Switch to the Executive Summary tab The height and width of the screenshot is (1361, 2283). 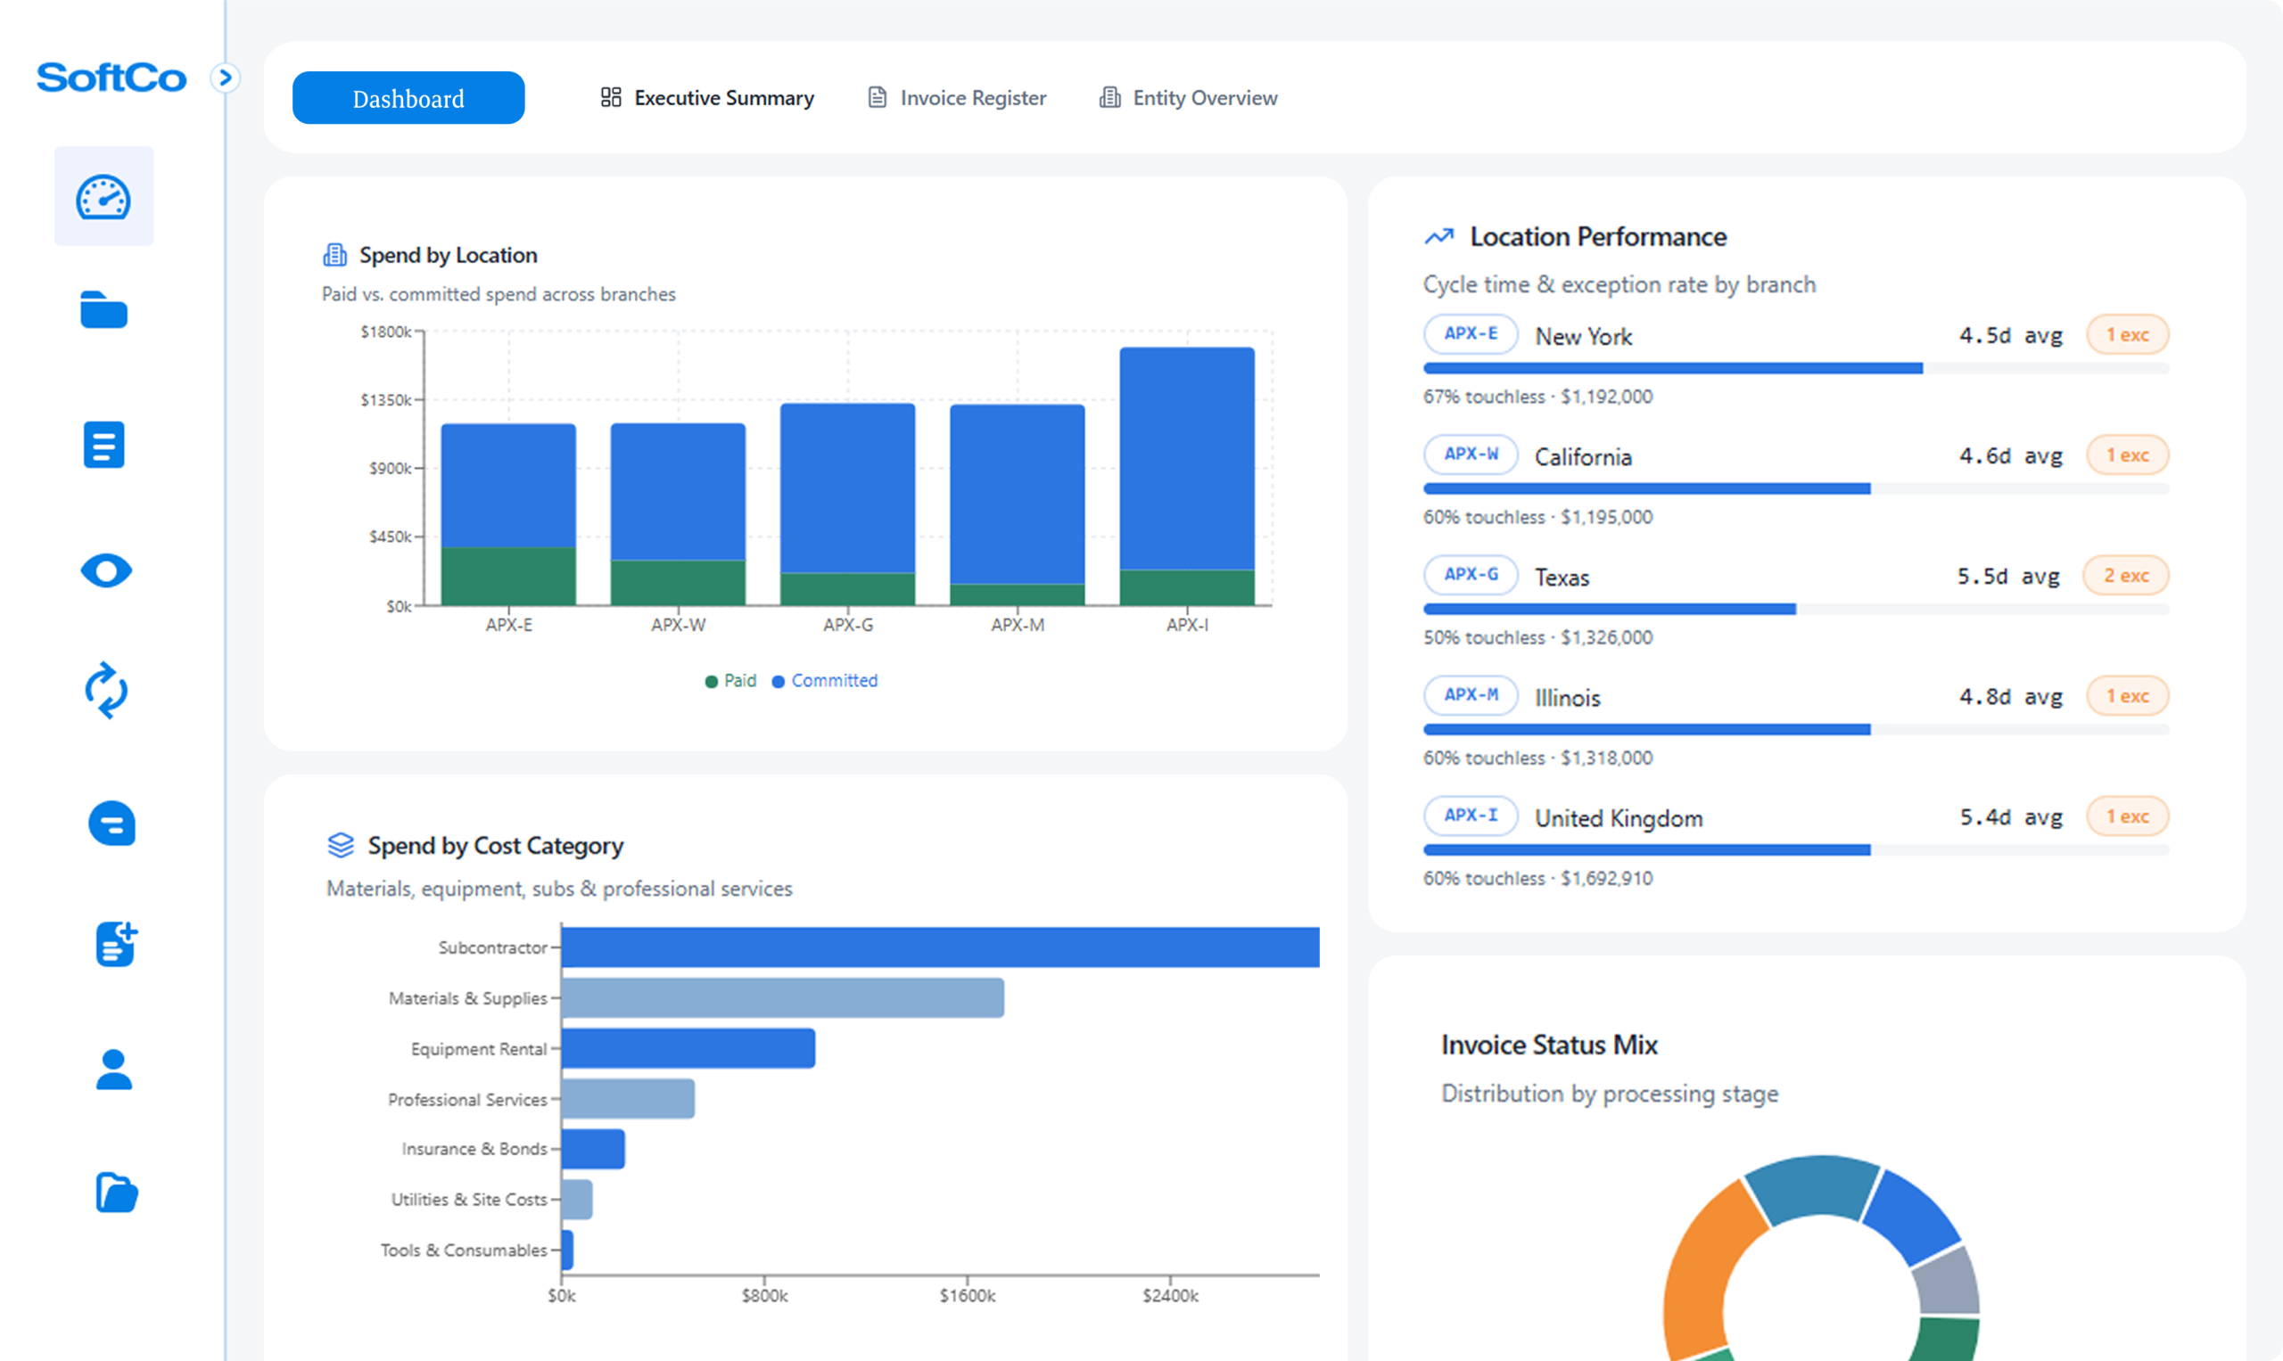pos(706,97)
